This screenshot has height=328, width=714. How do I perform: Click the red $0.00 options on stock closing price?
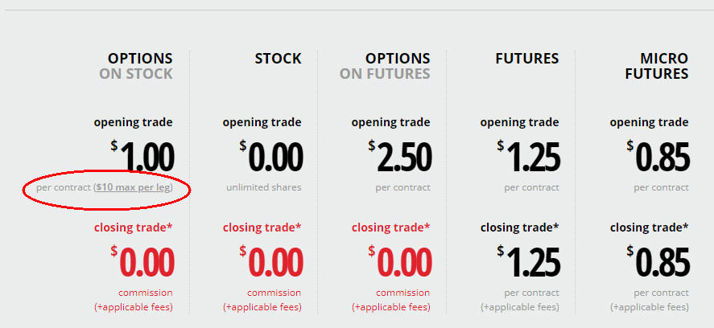click(142, 262)
